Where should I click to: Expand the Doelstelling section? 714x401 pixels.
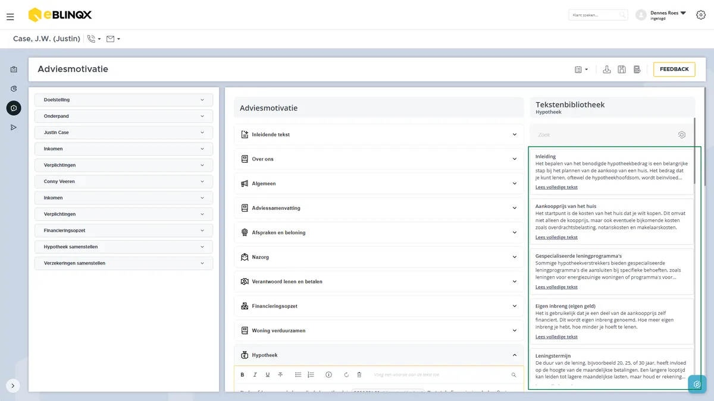tap(124, 100)
